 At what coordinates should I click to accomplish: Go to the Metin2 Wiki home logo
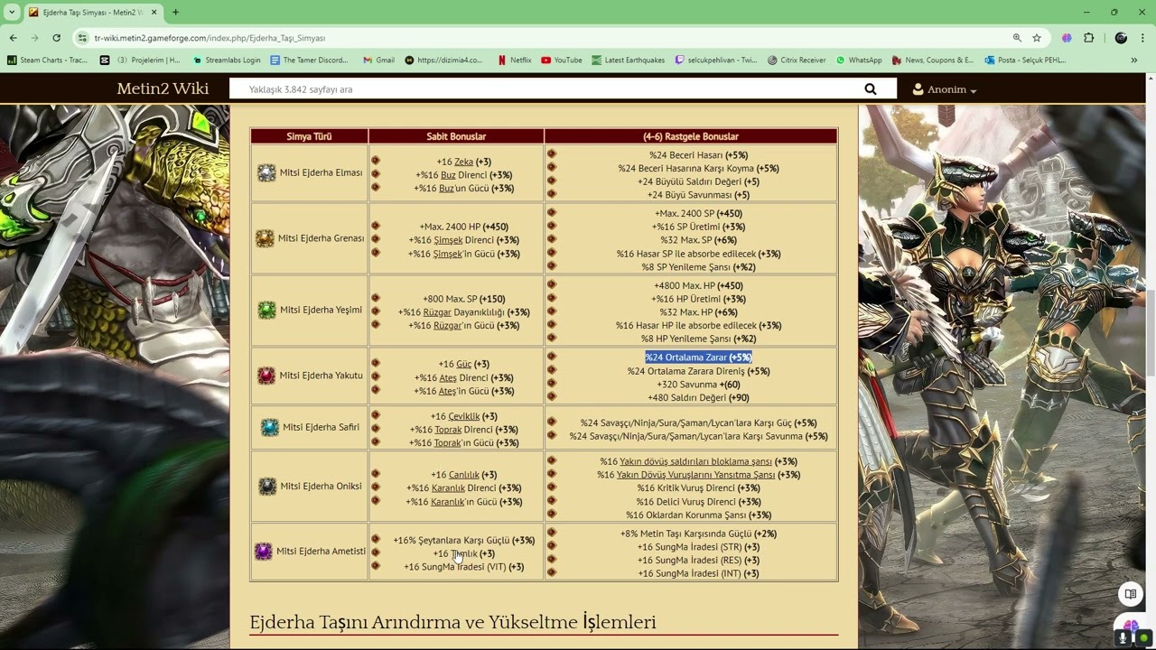point(163,88)
